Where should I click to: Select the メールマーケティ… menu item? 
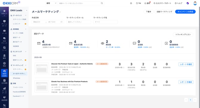click(19, 74)
